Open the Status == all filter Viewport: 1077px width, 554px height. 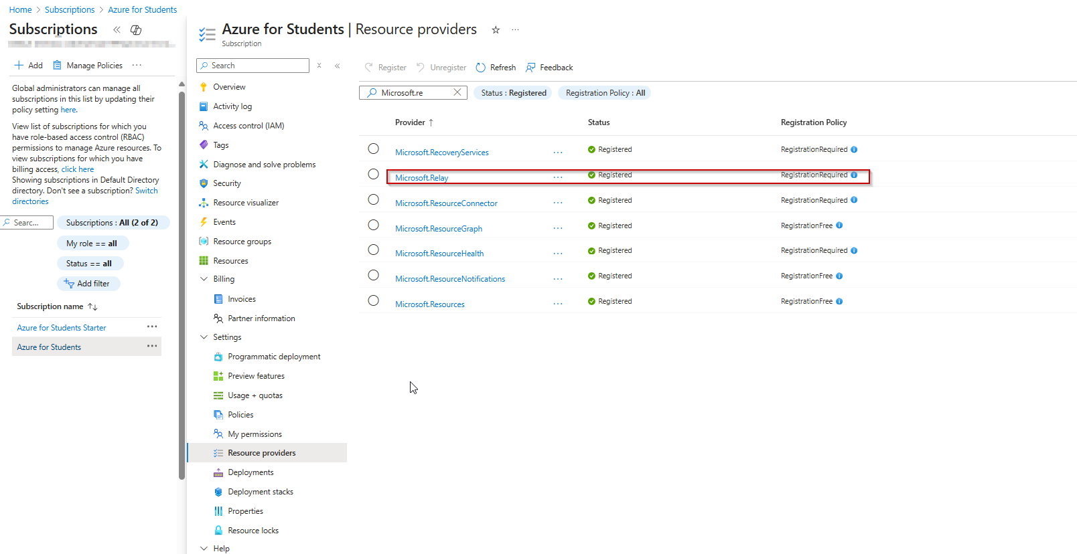pyautogui.click(x=89, y=264)
